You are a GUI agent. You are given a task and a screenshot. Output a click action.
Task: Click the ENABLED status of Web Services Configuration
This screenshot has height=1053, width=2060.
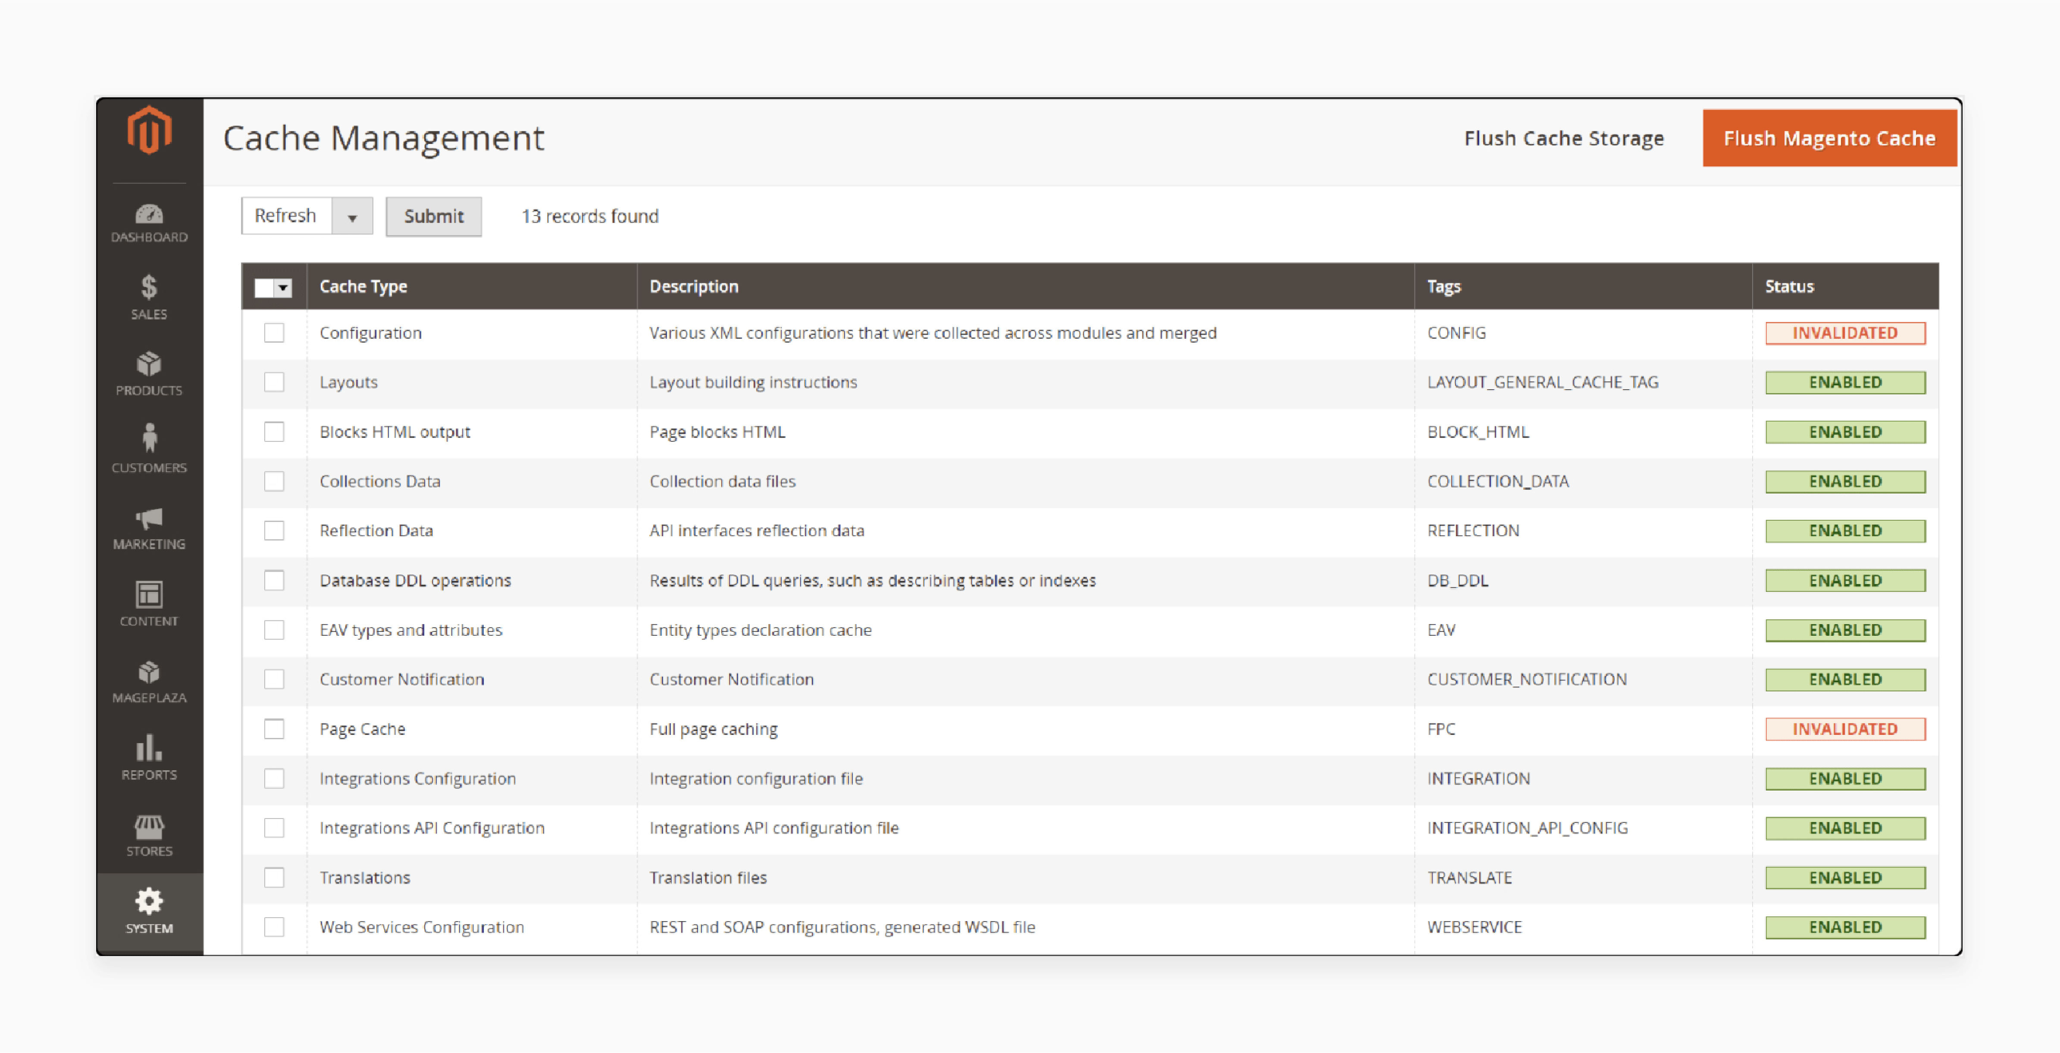[1845, 927]
